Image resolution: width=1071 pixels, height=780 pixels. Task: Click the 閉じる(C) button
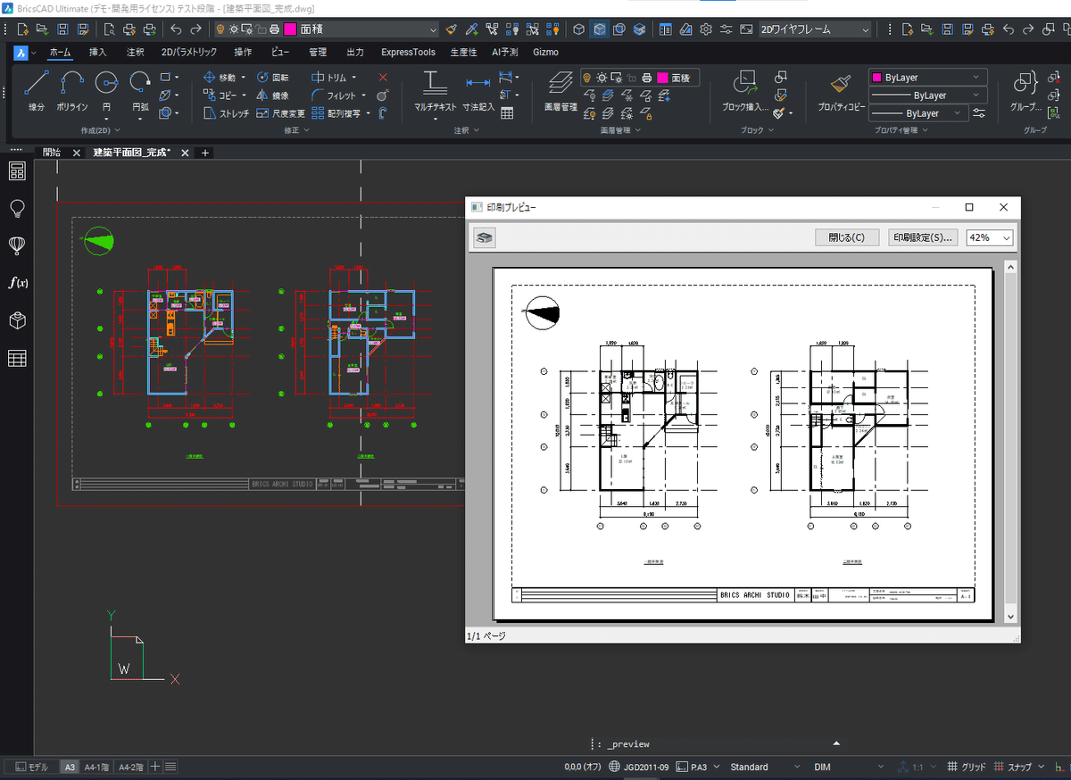pos(846,237)
